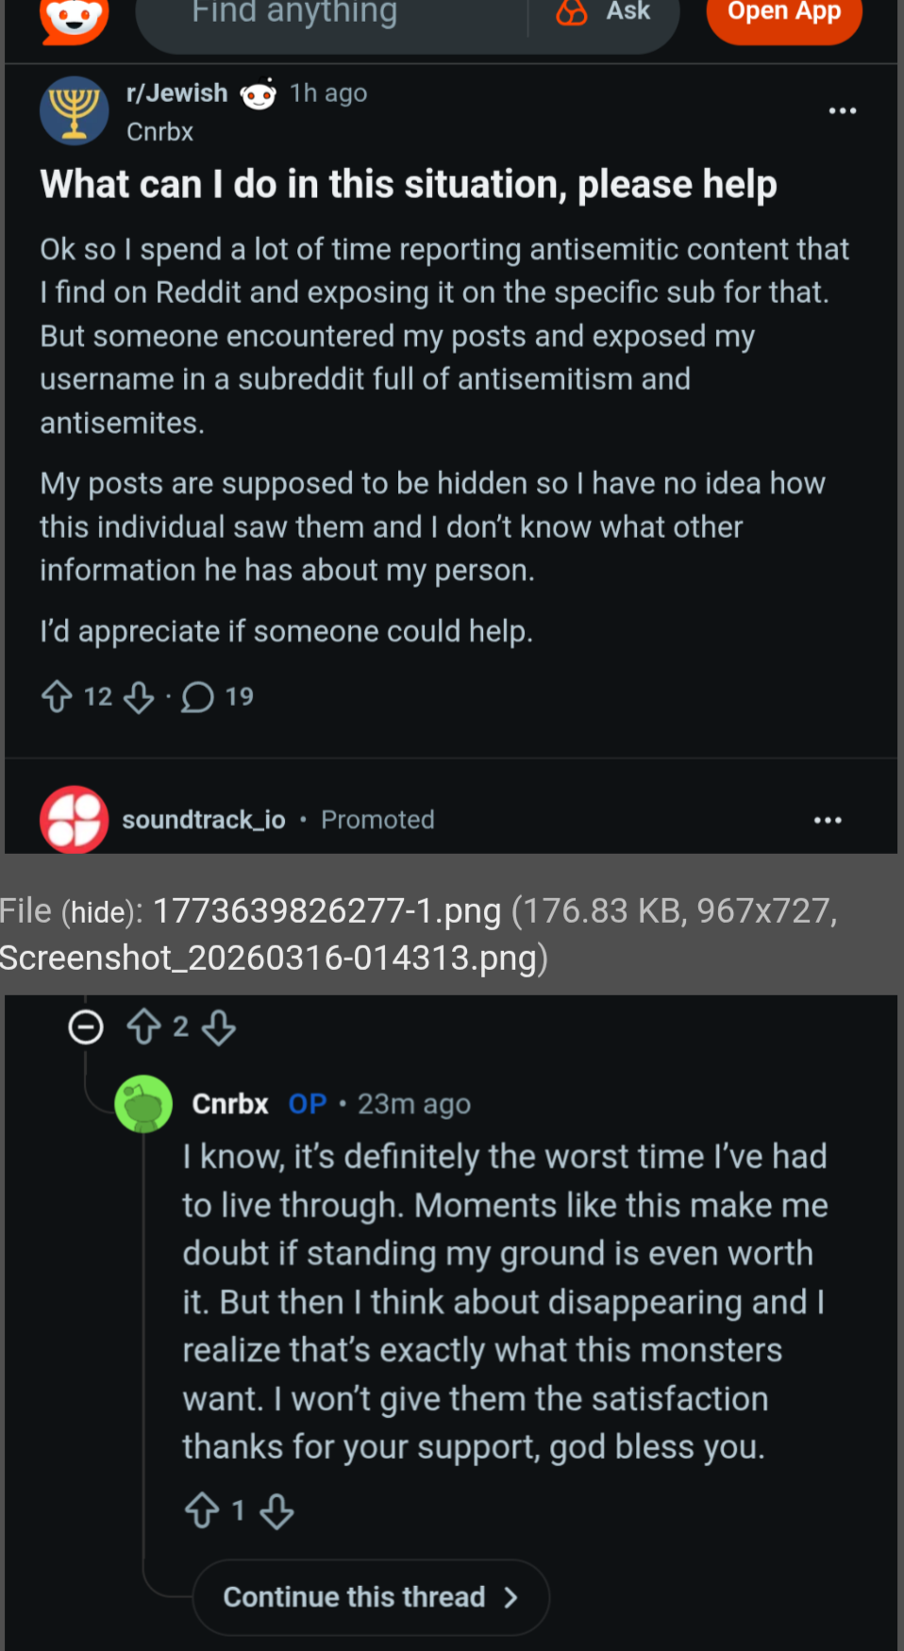Downvote Cnrbx's reply comment
904x1651 pixels.
click(x=276, y=1511)
